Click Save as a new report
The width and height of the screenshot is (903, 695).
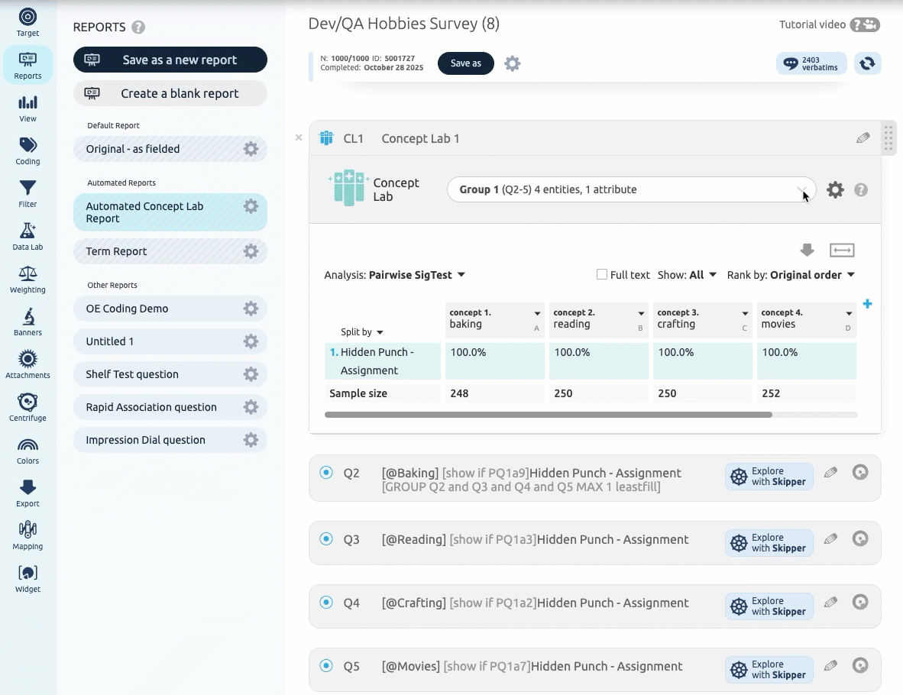click(x=170, y=60)
